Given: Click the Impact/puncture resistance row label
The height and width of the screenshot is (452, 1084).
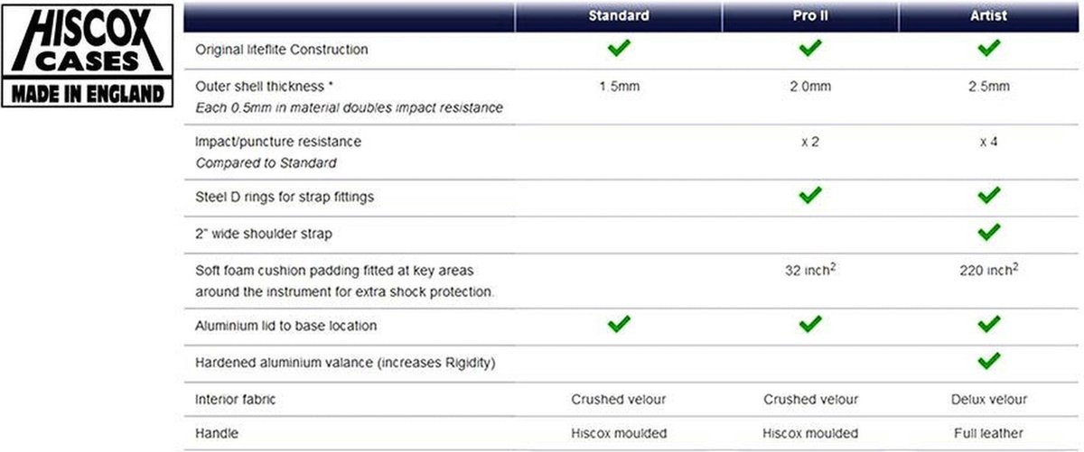Looking at the screenshot, I should click(266, 143).
